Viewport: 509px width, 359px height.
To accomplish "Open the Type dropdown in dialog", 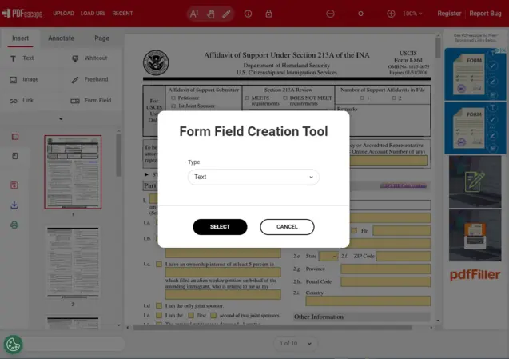I will [x=253, y=177].
